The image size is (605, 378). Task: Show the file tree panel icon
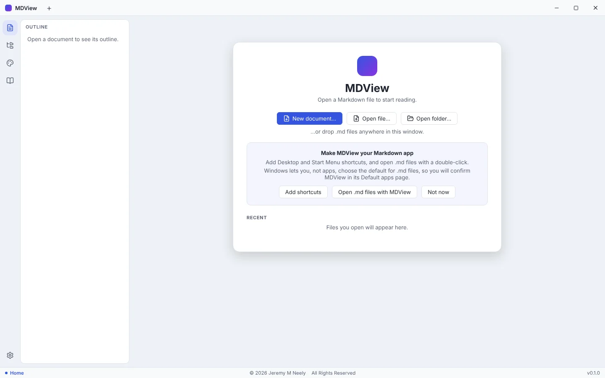point(10,45)
